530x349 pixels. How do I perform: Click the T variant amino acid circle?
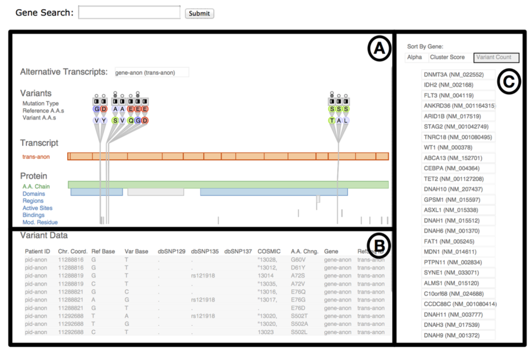coord(332,120)
